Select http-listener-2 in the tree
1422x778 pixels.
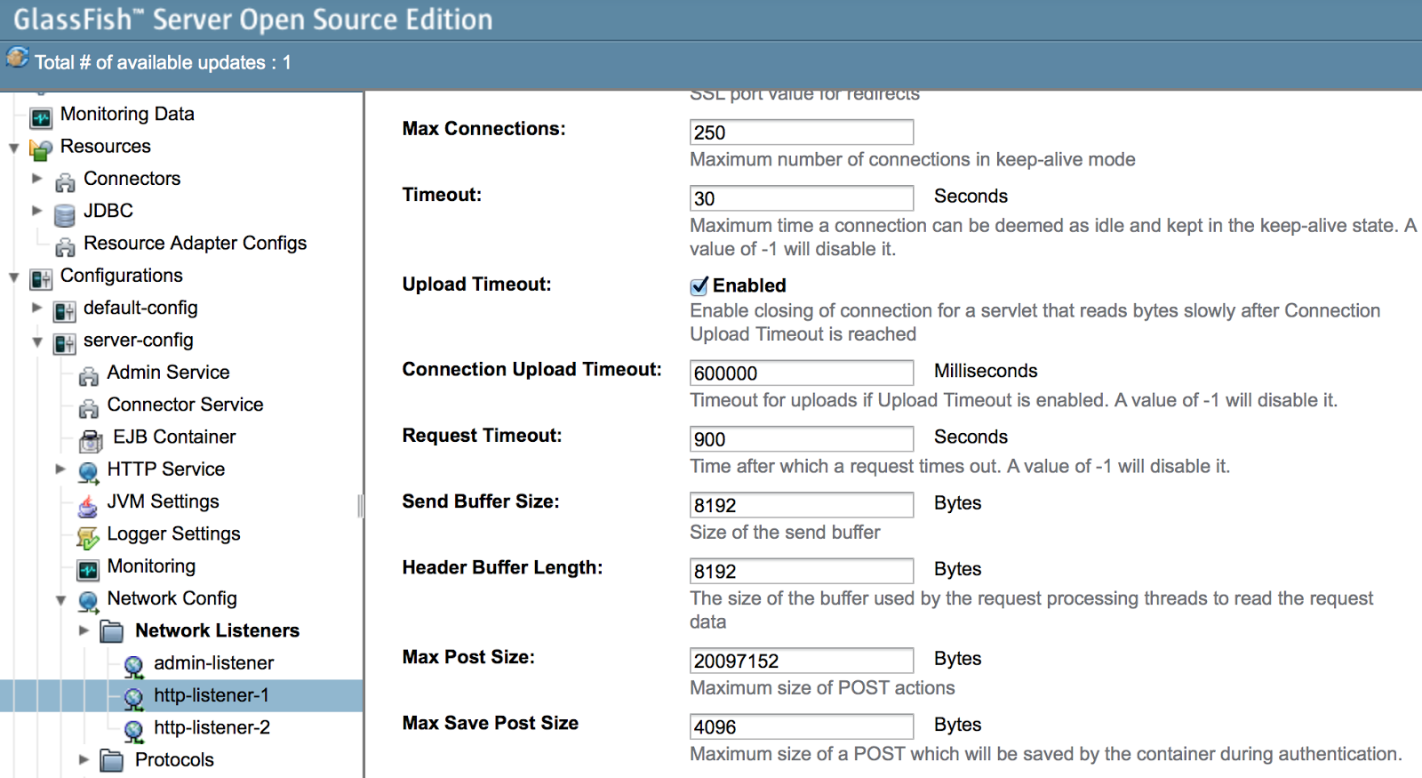coord(212,727)
